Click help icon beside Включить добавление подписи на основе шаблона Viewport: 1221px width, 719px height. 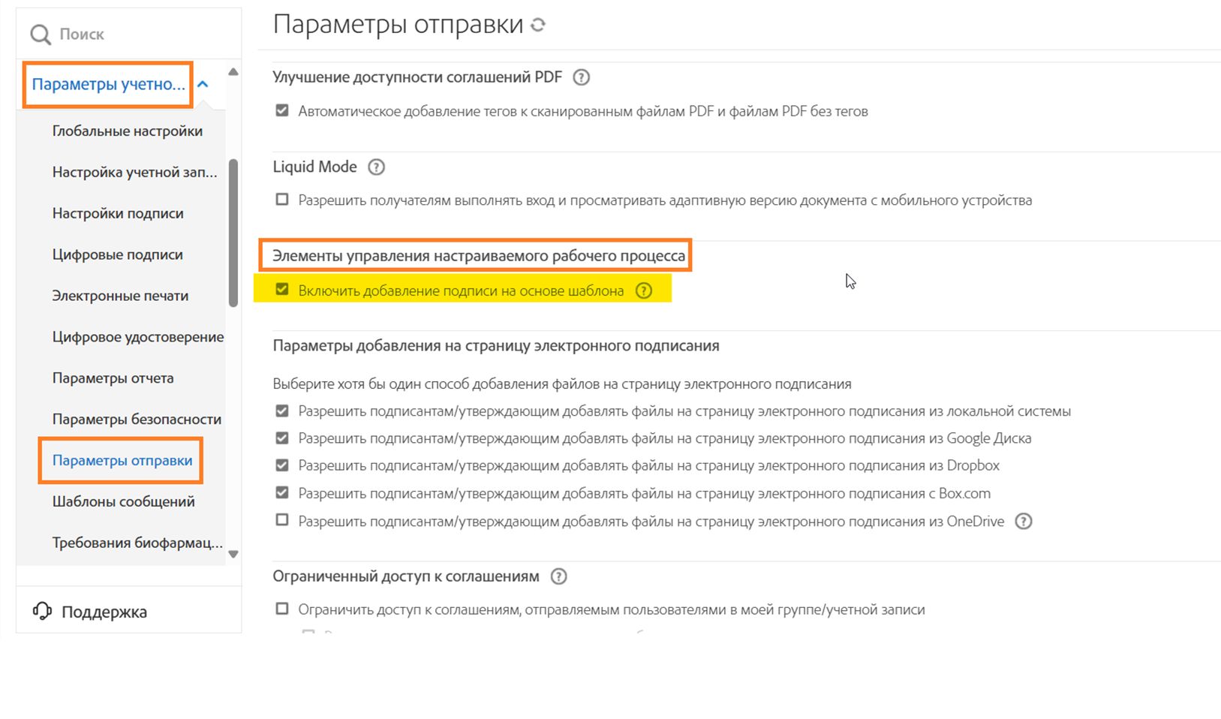(x=644, y=291)
